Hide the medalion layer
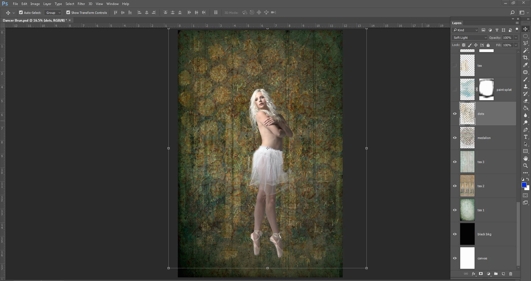 tap(455, 138)
